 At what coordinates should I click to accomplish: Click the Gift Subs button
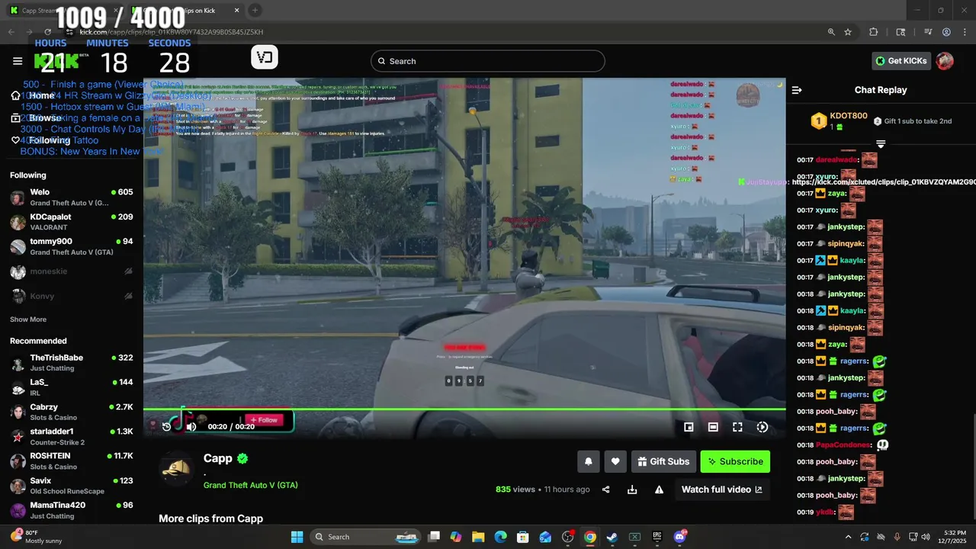[663, 461]
